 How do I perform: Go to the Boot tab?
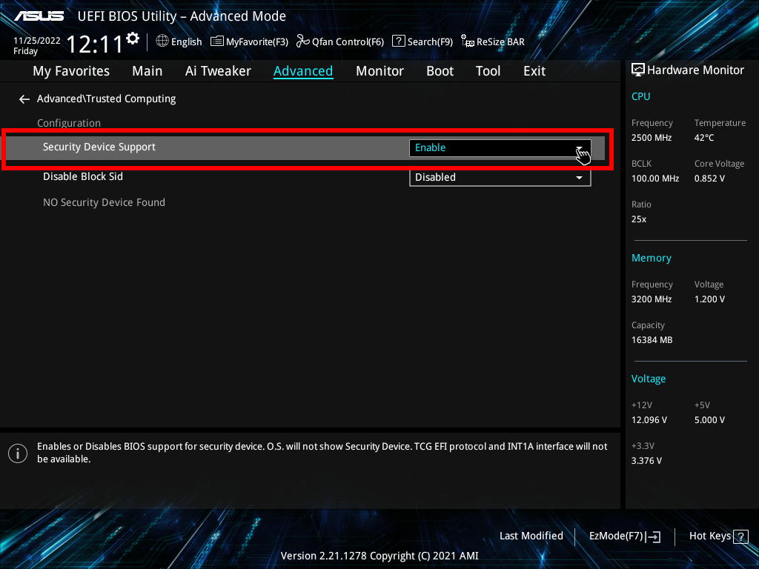(x=440, y=71)
